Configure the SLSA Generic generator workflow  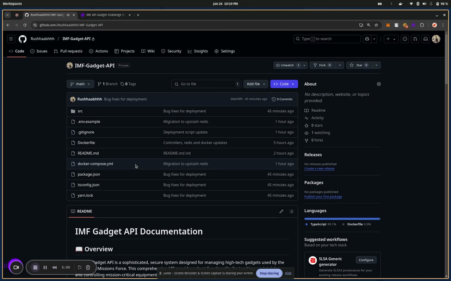pyautogui.click(x=366, y=260)
